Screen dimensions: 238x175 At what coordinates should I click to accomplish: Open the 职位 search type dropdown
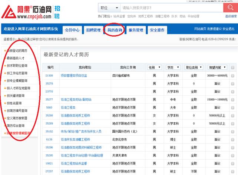click(x=109, y=7)
